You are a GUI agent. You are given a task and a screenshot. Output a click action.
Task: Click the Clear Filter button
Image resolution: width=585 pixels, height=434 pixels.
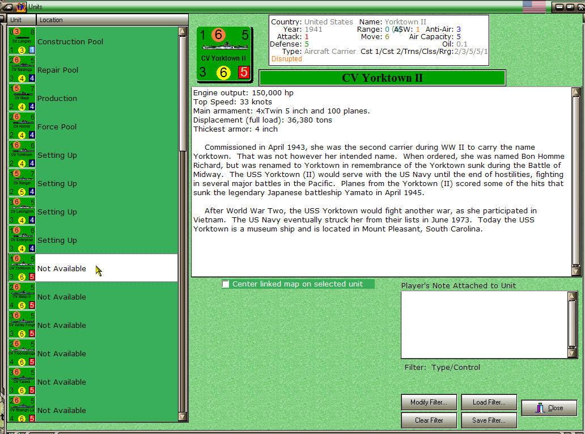coord(429,420)
